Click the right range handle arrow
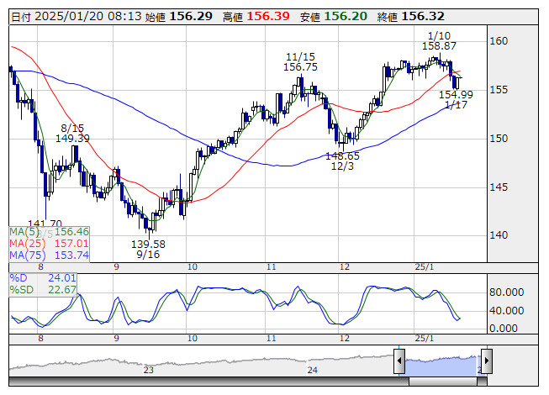Viewport: 549px width, 395px height. click(x=486, y=361)
